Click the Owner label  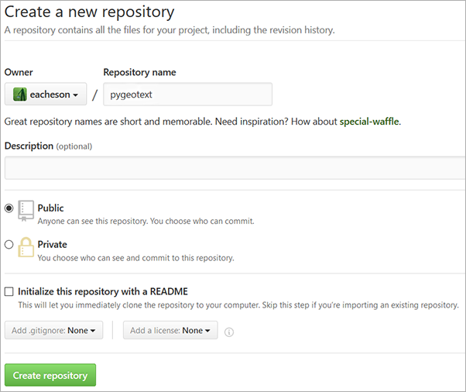click(19, 72)
